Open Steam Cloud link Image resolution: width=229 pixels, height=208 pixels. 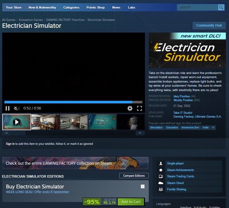click(175, 183)
